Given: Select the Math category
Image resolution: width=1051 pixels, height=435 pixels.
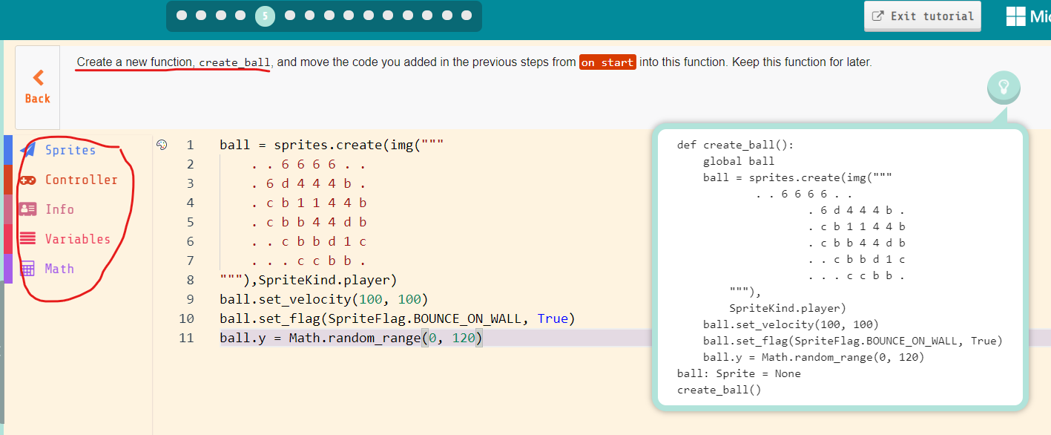Looking at the screenshot, I should coord(58,268).
